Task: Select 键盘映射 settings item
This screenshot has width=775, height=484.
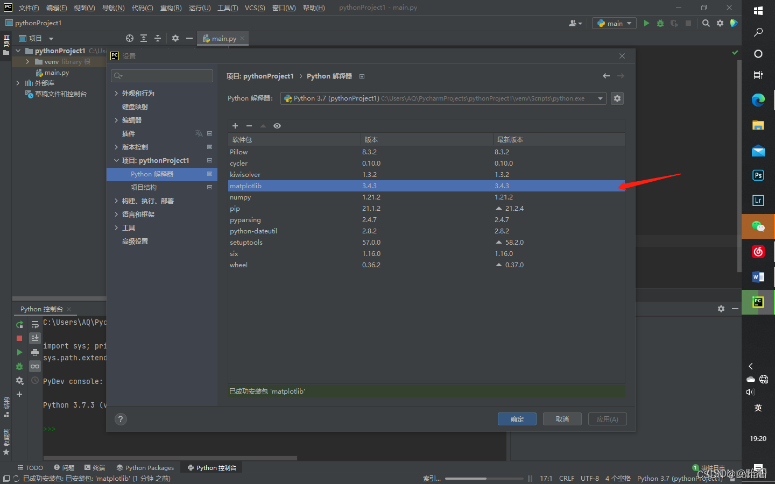Action: coord(135,106)
